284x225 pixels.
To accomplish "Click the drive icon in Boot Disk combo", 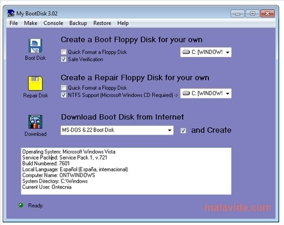I will pyautogui.click(x=186, y=52).
